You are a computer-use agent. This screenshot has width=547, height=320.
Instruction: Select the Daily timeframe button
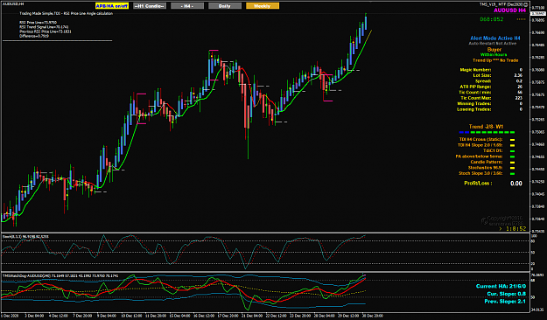click(225, 6)
